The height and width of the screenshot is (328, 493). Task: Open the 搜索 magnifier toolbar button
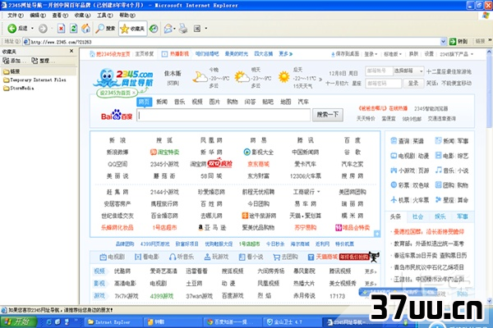[x=106, y=29]
